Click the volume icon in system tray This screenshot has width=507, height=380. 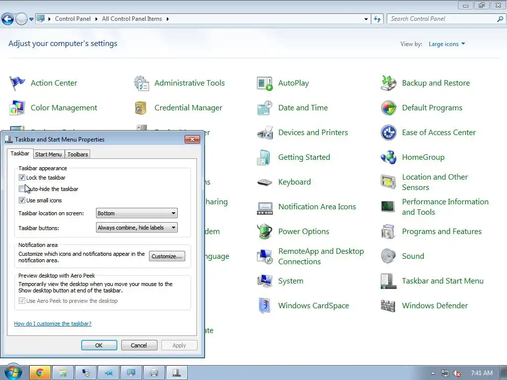(x=457, y=374)
